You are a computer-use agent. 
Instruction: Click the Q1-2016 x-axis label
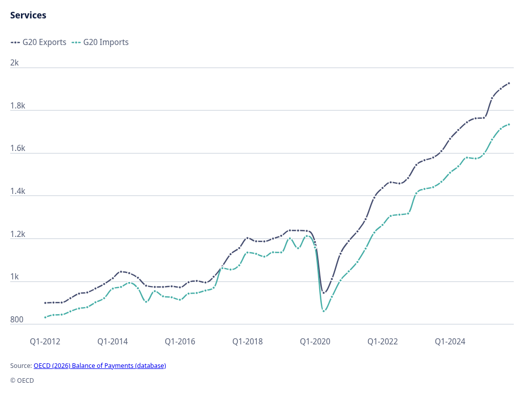click(x=180, y=341)
